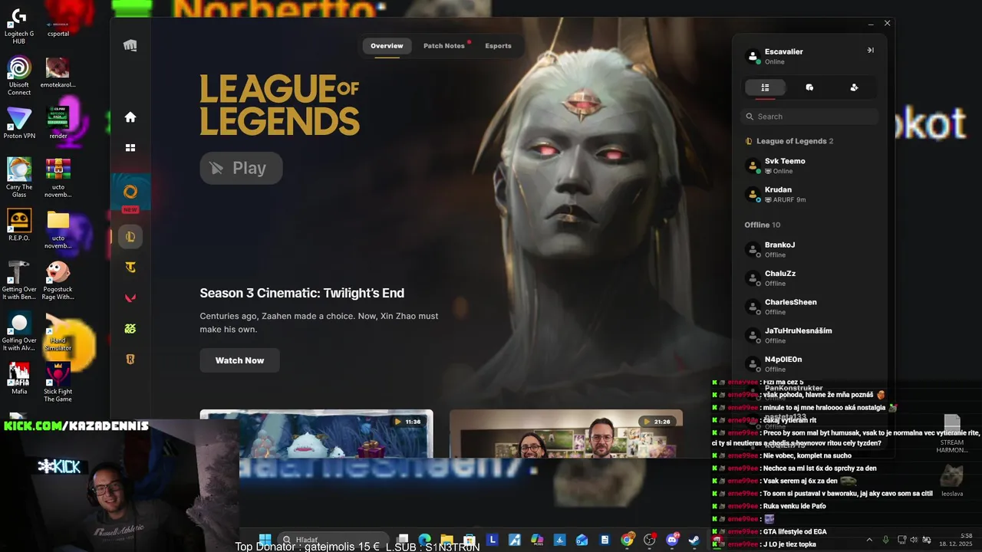This screenshot has width=982, height=552.
Task: Open Logitech G HUB desktop shortcut
Action: click(x=19, y=25)
